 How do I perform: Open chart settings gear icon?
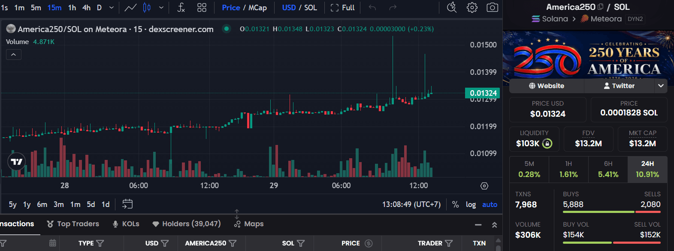pyautogui.click(x=472, y=8)
